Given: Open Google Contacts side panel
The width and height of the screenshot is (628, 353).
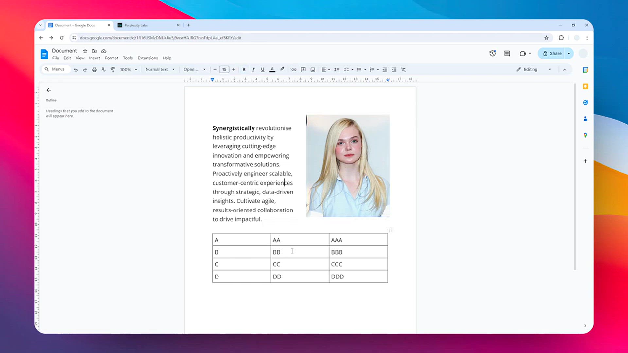Looking at the screenshot, I should click(x=585, y=119).
